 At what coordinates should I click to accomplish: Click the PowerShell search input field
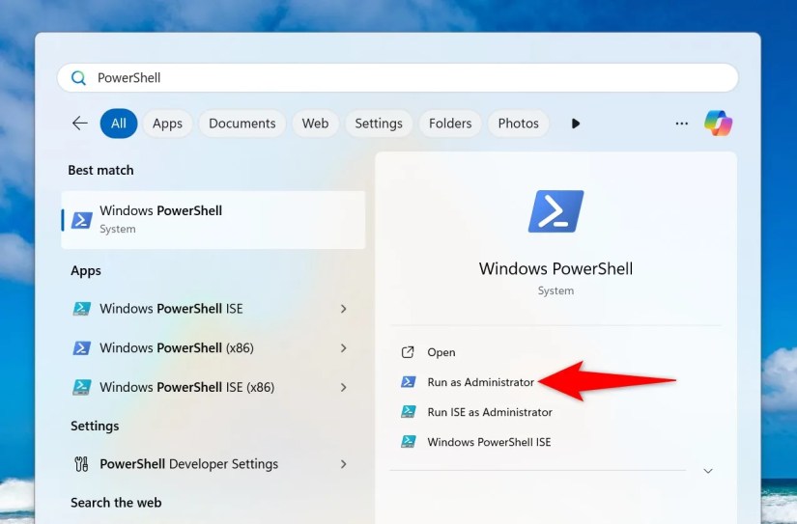(397, 78)
